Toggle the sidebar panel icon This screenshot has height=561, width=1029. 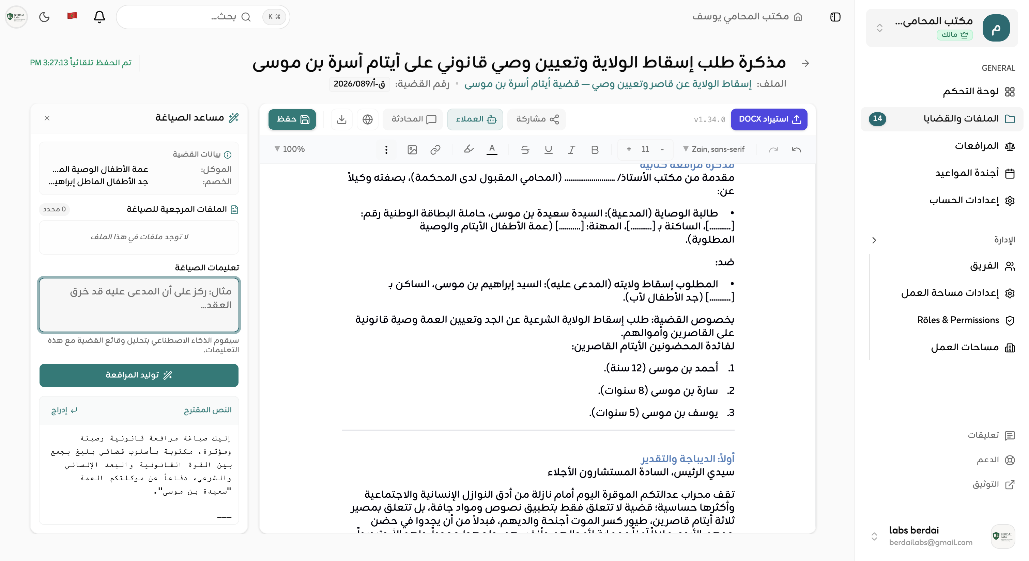pyautogui.click(x=835, y=17)
